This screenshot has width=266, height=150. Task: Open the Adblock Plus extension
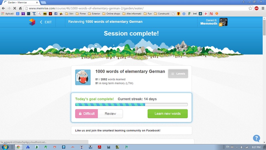[x=256, y=8]
